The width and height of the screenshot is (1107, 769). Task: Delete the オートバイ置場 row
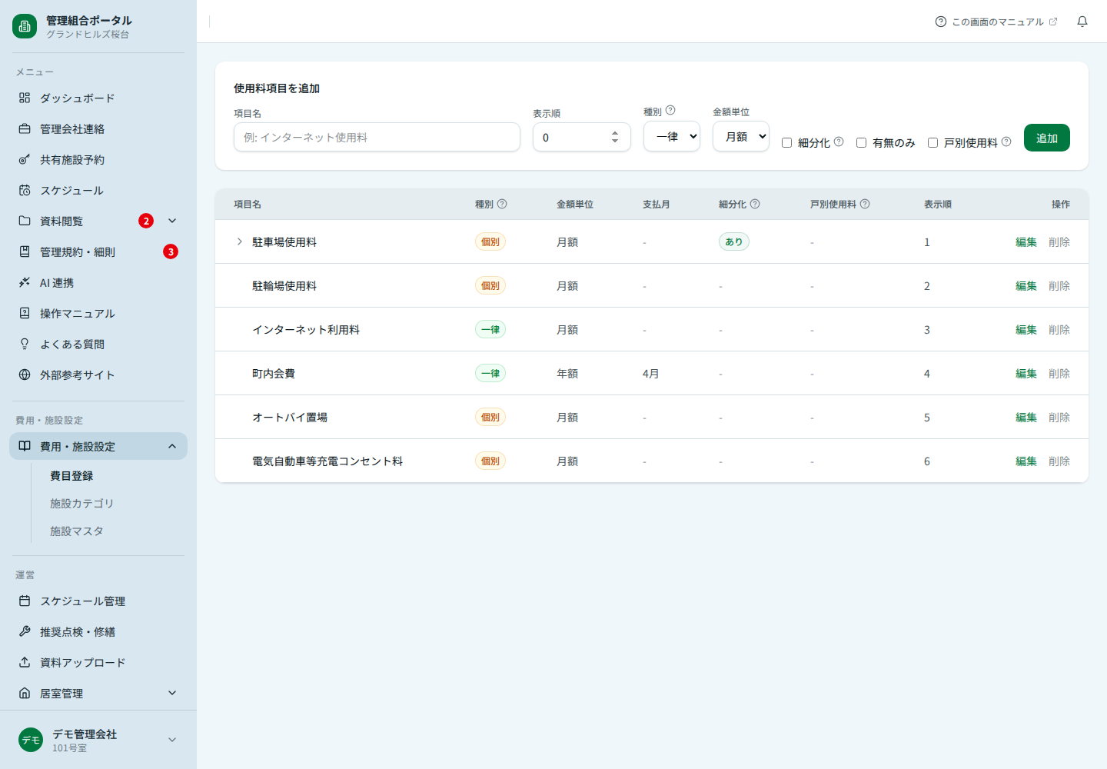1059,417
